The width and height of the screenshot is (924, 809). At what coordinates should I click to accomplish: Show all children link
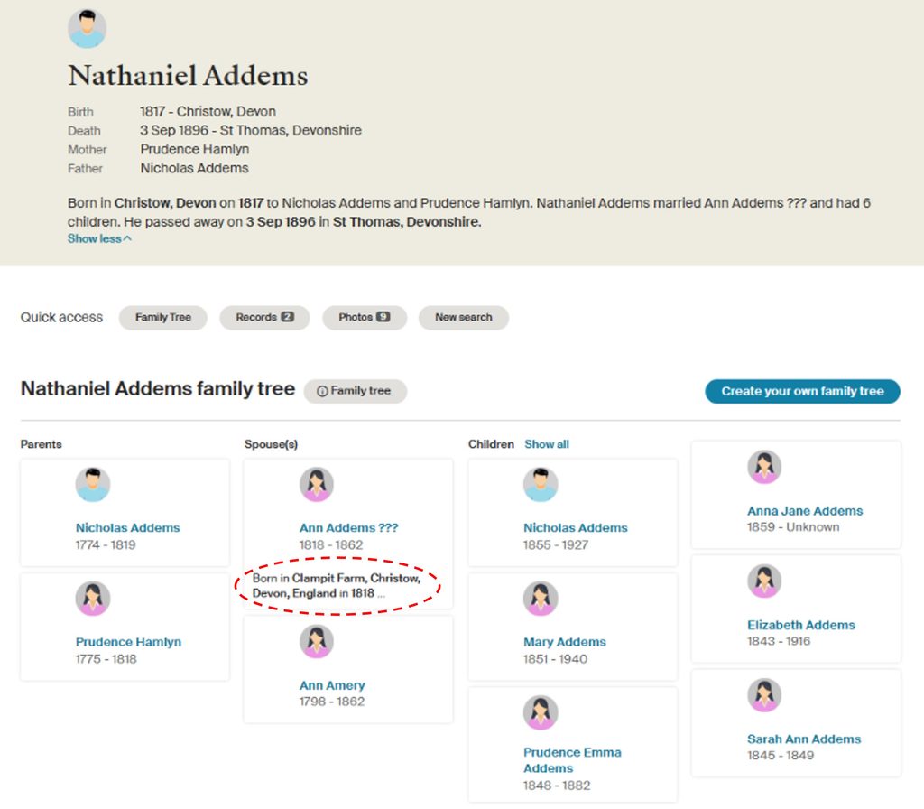click(x=547, y=444)
